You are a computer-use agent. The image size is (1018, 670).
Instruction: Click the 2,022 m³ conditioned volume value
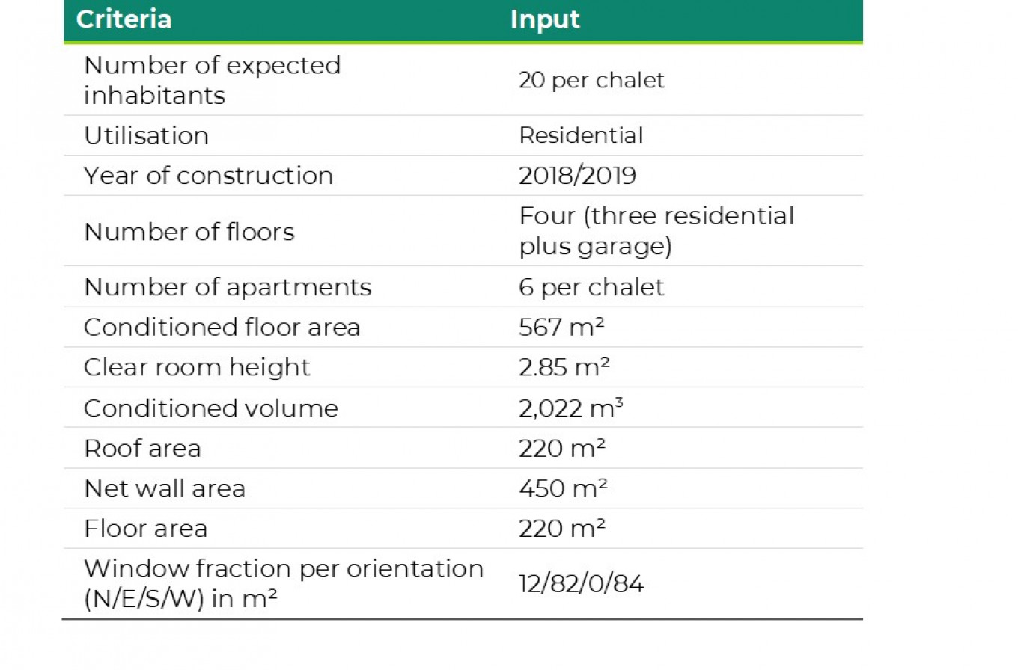[x=571, y=408]
